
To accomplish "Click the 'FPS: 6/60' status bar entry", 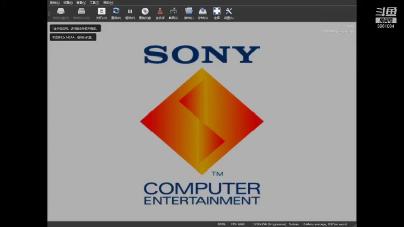I will click(238, 224).
